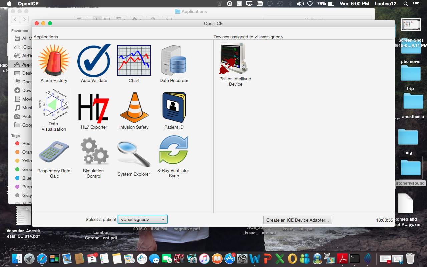Open Spotlight search in menu bar
The image size is (427, 267).
coord(406,4)
